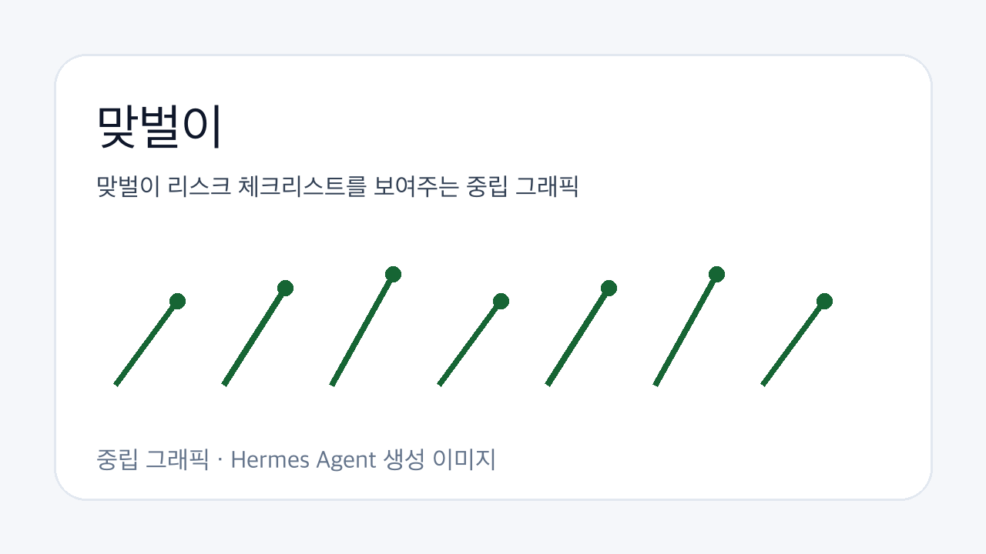Click the seventh, rightmost green dot marker
Viewport: 986px width, 554px height.
824,301
